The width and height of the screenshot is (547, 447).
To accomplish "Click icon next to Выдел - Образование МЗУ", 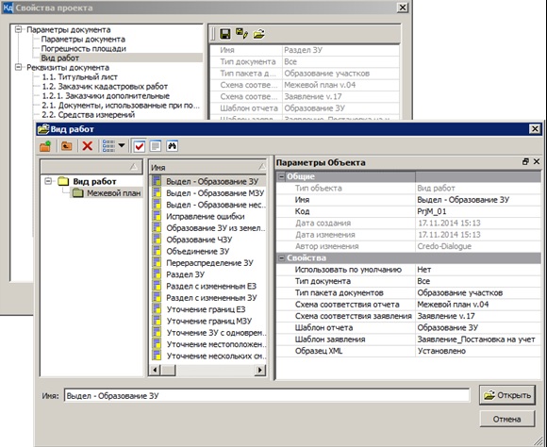I will [157, 193].
